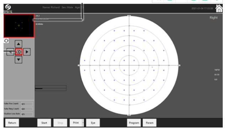Move chin rest right with right arrow

click(27, 52)
